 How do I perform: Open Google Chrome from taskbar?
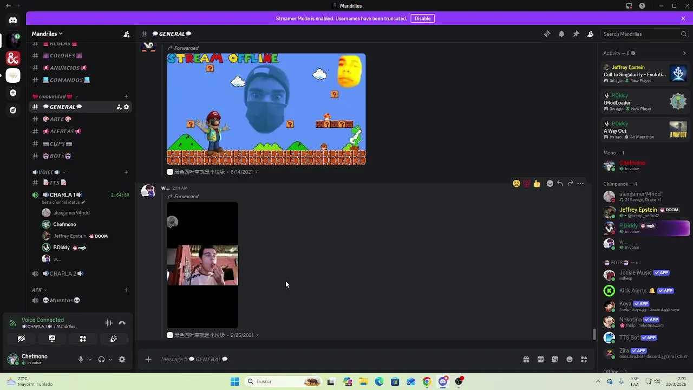point(427,381)
